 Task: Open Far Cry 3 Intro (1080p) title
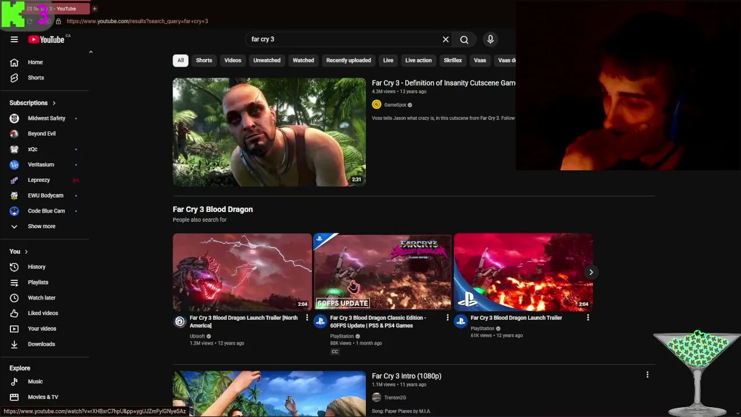(406, 376)
